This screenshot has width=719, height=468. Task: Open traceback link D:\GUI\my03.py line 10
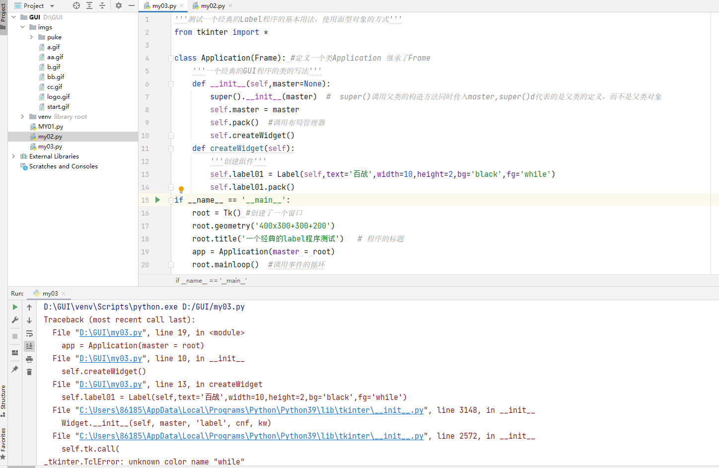click(111, 359)
